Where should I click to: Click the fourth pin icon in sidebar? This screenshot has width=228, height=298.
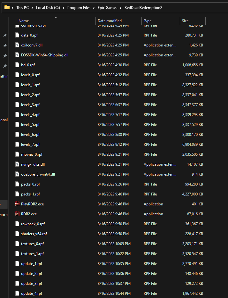click(5, 66)
